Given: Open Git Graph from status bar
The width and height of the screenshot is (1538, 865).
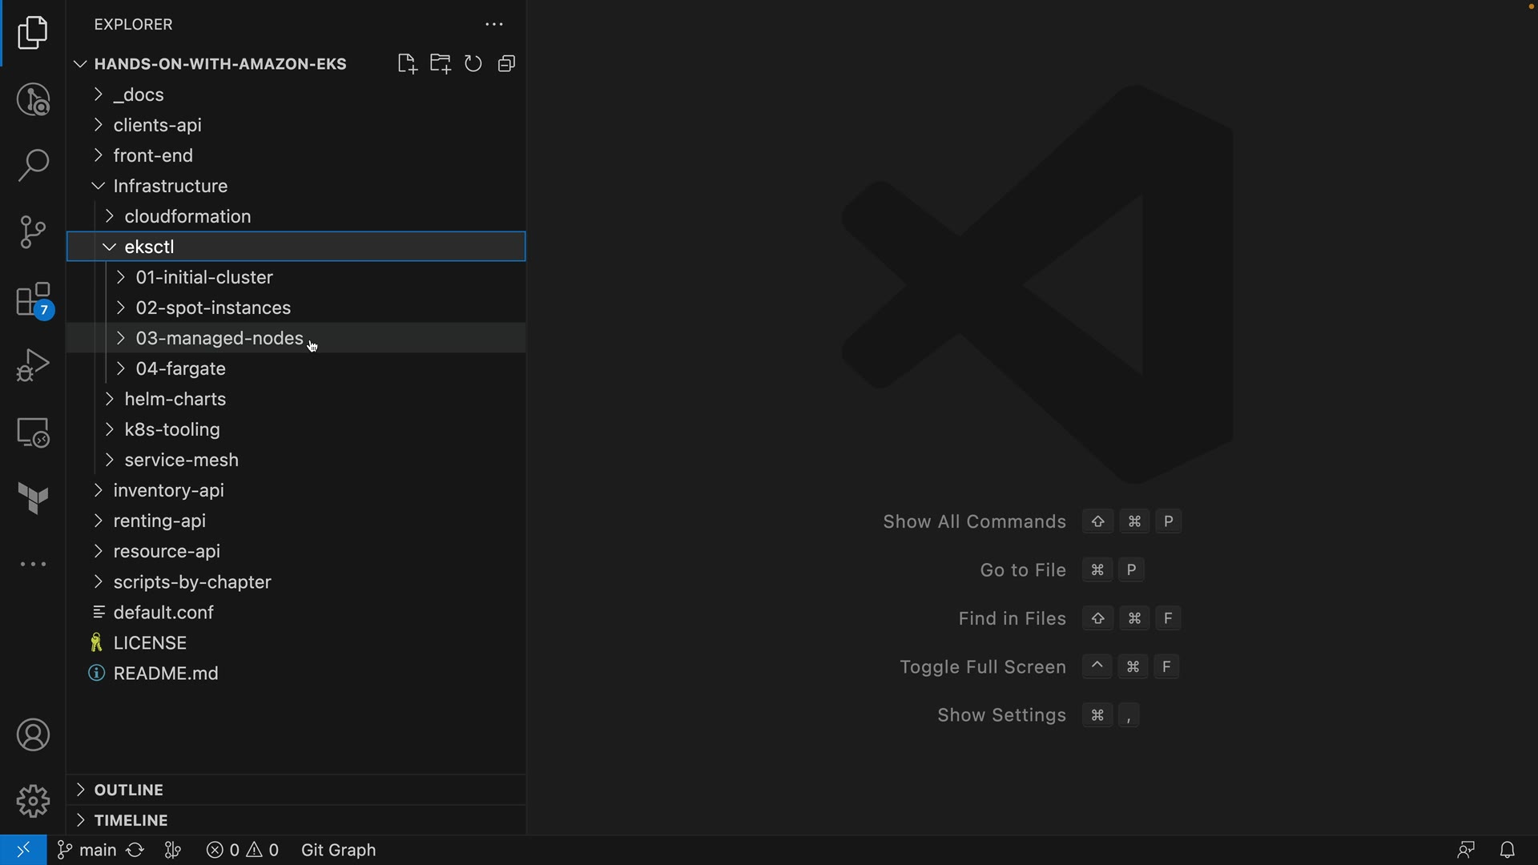Looking at the screenshot, I should click(338, 850).
